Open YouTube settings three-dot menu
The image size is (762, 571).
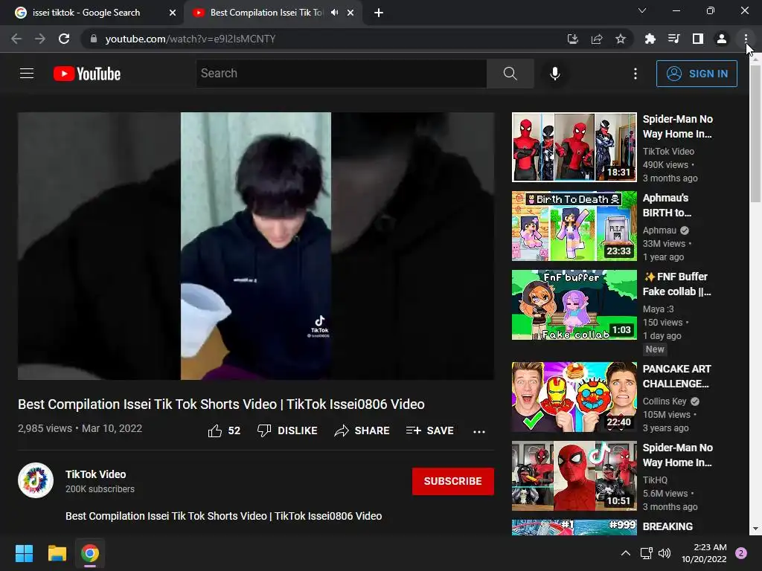tap(635, 74)
